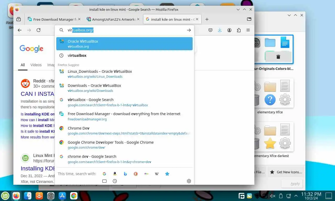Screen dimensions: 335x201
Task: Click the Go arrow in the address bar
Action: [x=189, y=30]
